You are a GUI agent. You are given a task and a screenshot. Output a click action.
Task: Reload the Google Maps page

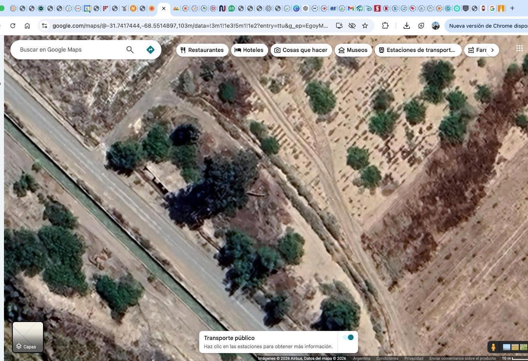13,26
